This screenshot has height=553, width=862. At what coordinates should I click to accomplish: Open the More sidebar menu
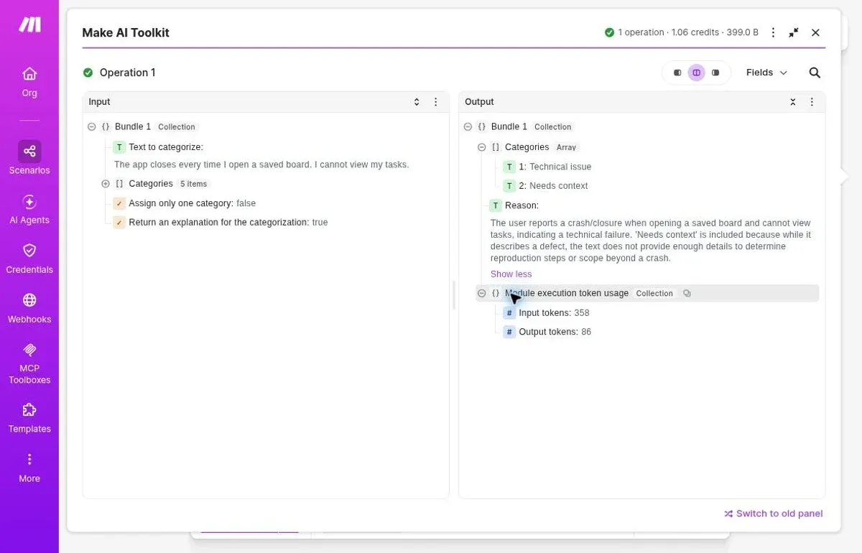click(29, 468)
